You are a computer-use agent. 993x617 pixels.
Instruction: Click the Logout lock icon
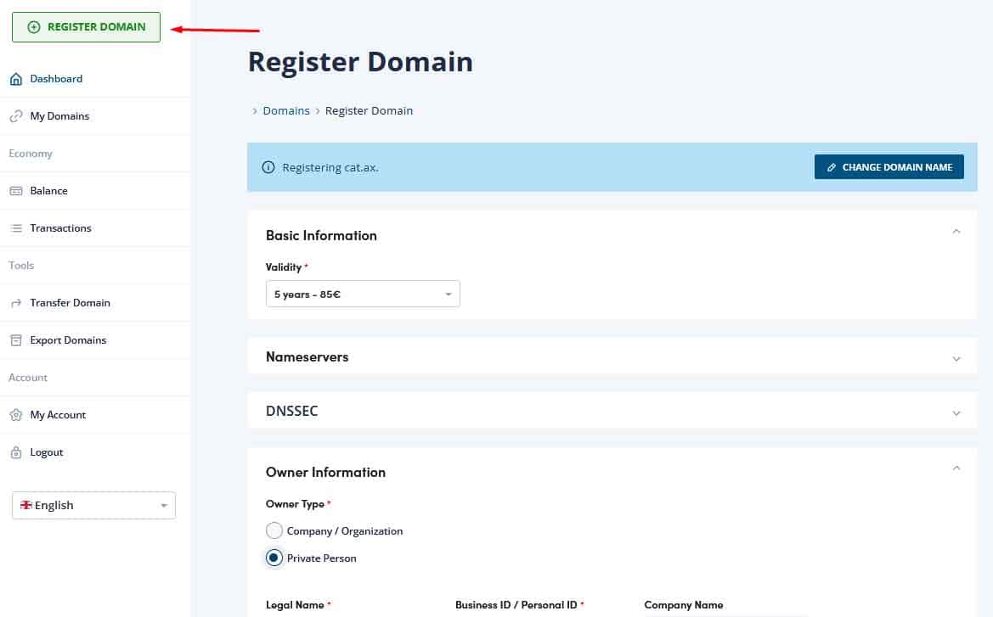(15, 452)
